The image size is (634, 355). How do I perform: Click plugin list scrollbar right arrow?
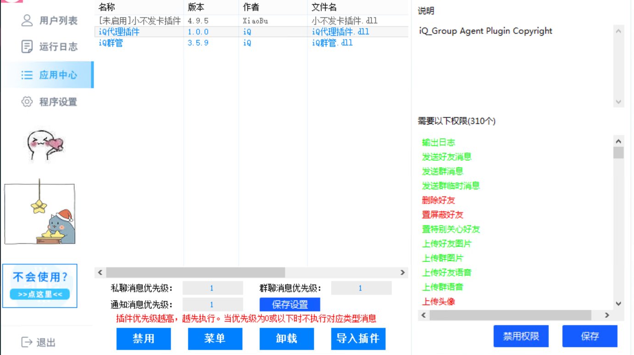pyautogui.click(x=402, y=272)
